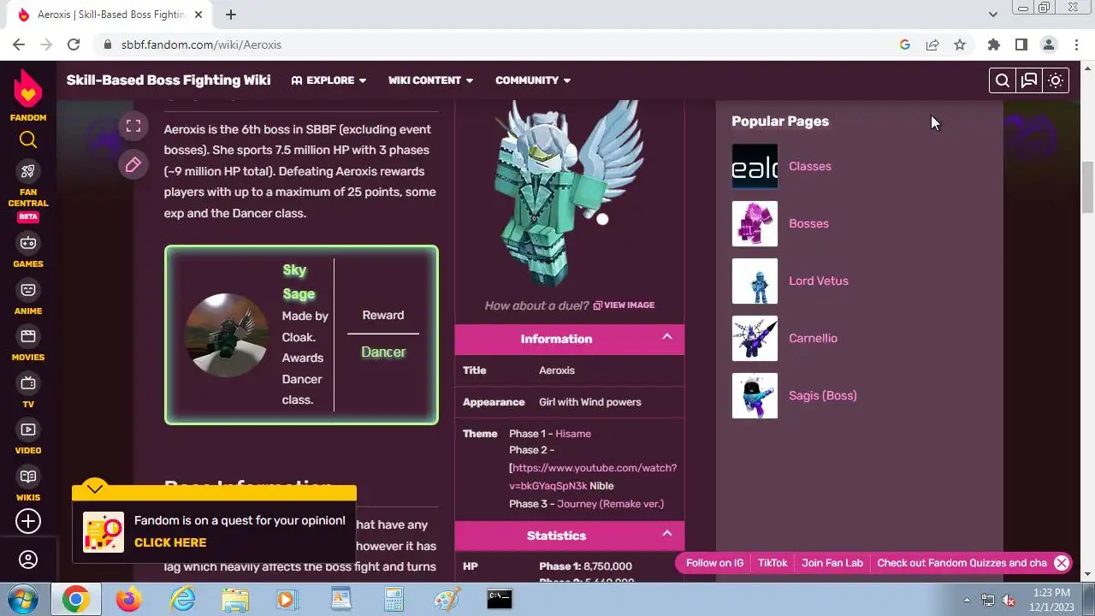Screen dimensions: 1095x616
Task: Click VIEW IMAGE under Aeroxis picture
Action: click(624, 305)
